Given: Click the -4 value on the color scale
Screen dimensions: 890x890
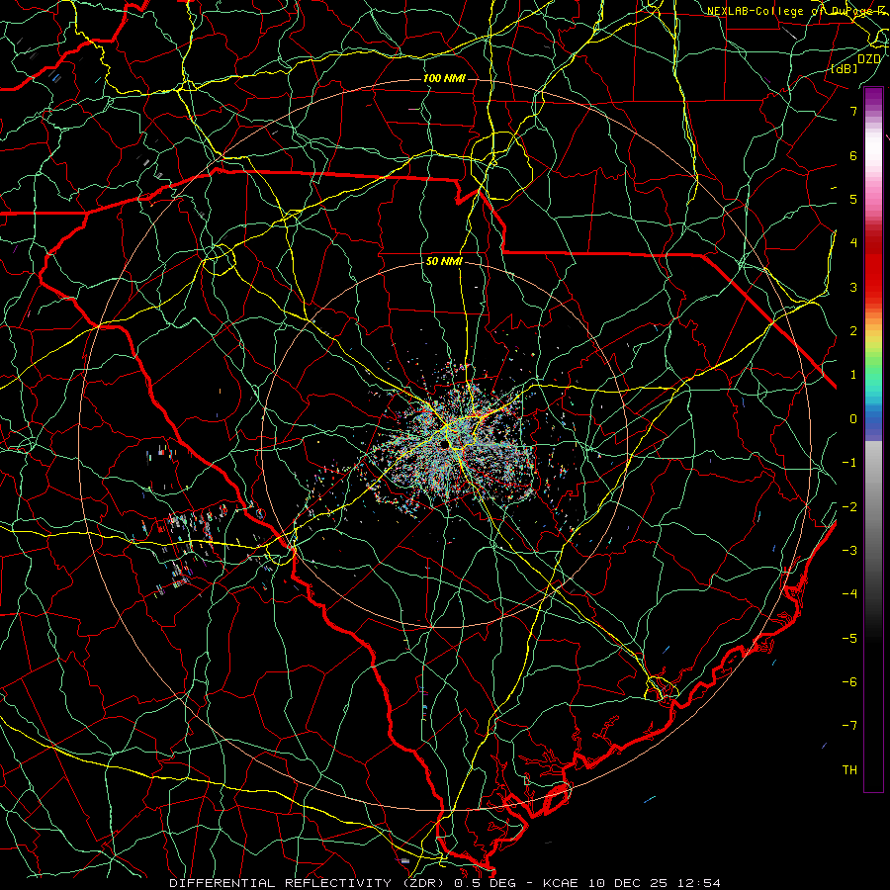Looking at the screenshot, I should click(849, 594).
